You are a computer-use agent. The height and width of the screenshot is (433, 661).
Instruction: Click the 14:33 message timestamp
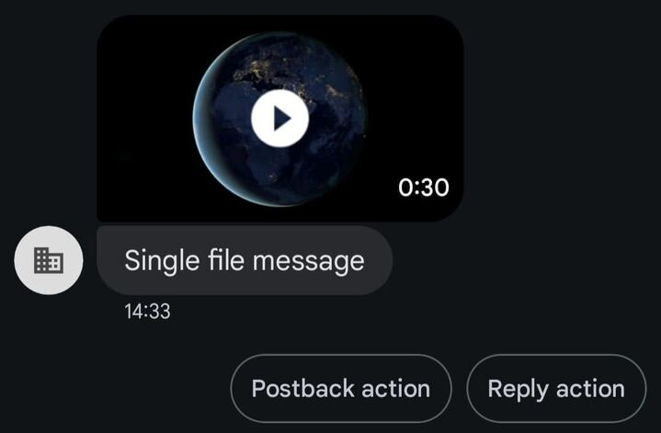pyautogui.click(x=147, y=312)
